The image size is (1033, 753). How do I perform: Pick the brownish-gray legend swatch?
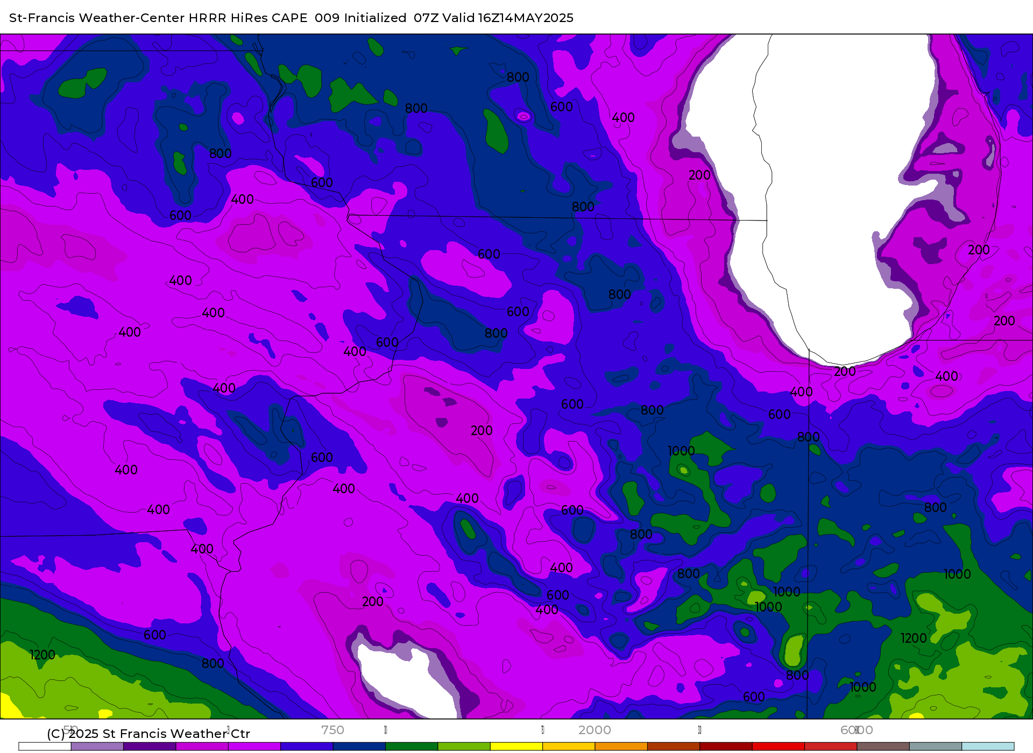[x=883, y=747]
